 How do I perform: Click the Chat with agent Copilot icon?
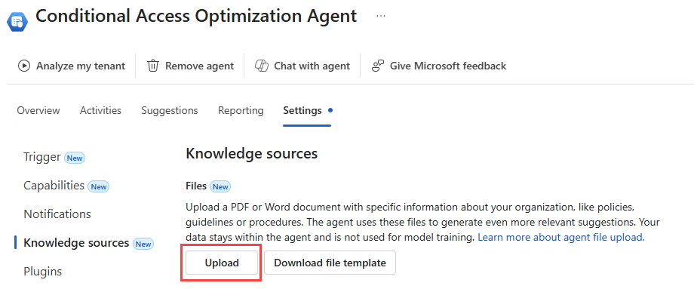pos(262,66)
